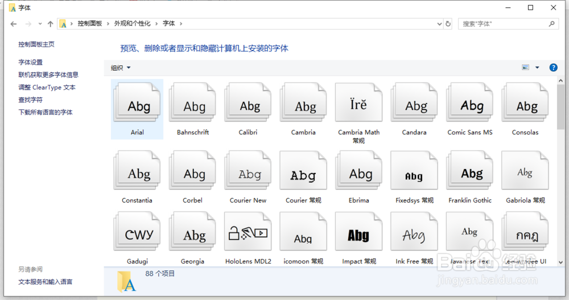Screen dimensions: 569x300
Task: Select the Corbel font icon
Action: [x=192, y=170]
